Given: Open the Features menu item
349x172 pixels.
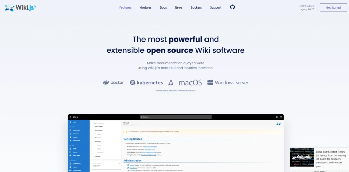Looking at the screenshot, I should [x=125, y=7].
